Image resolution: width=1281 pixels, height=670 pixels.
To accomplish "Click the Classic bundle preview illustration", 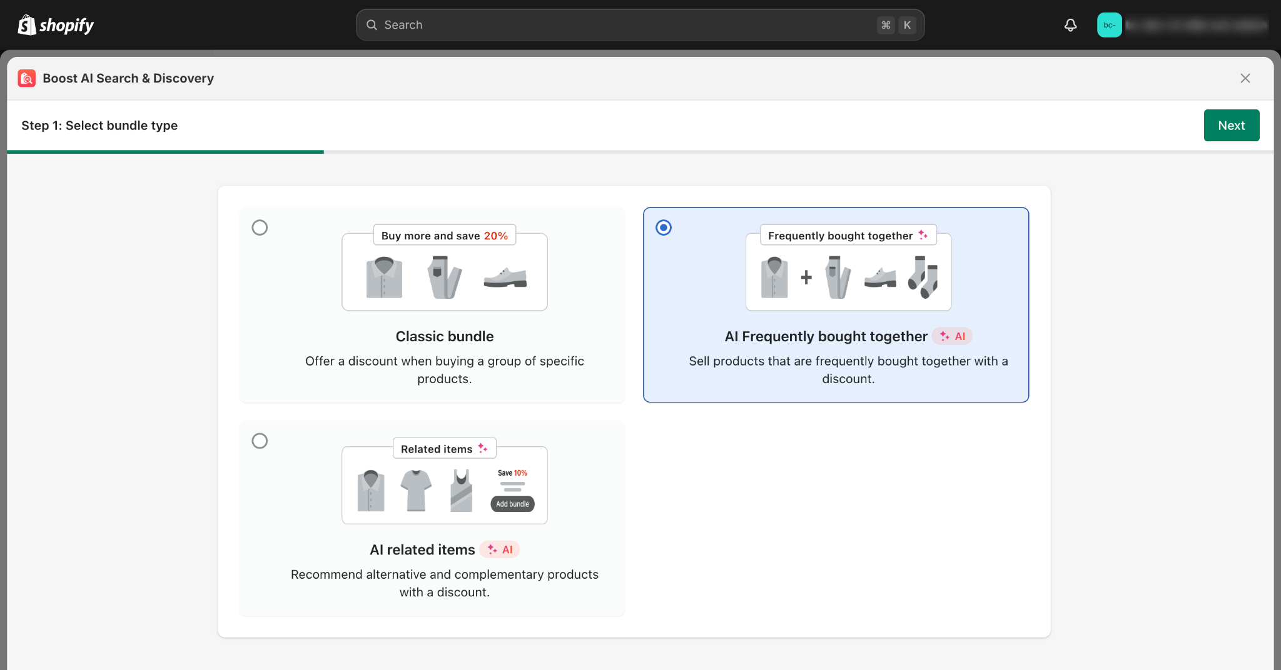I will pyautogui.click(x=445, y=267).
